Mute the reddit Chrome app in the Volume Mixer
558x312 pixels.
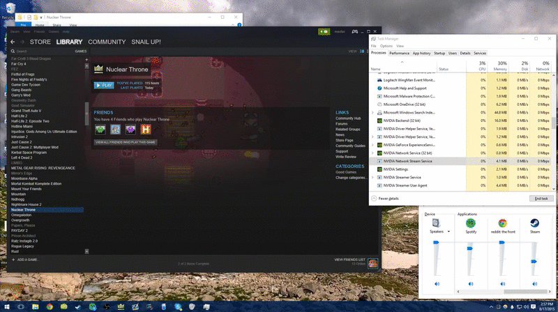click(502, 284)
